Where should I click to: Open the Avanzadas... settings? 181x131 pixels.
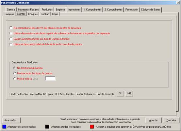coord(11,120)
